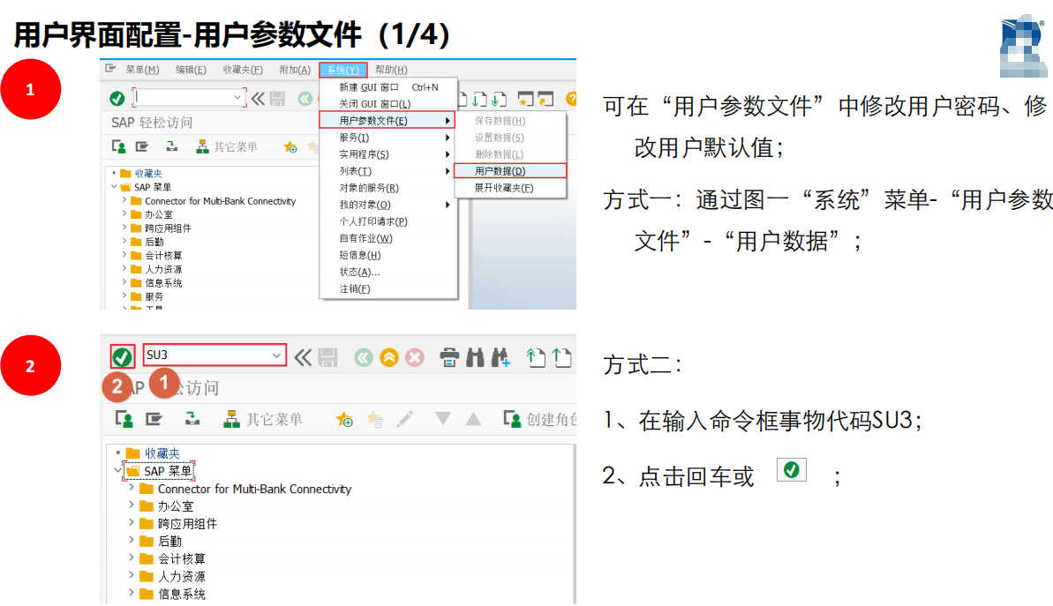Screen dimensions: 1053x606
Task: Select 信息系统 folder in lower tree
Action: (x=181, y=594)
